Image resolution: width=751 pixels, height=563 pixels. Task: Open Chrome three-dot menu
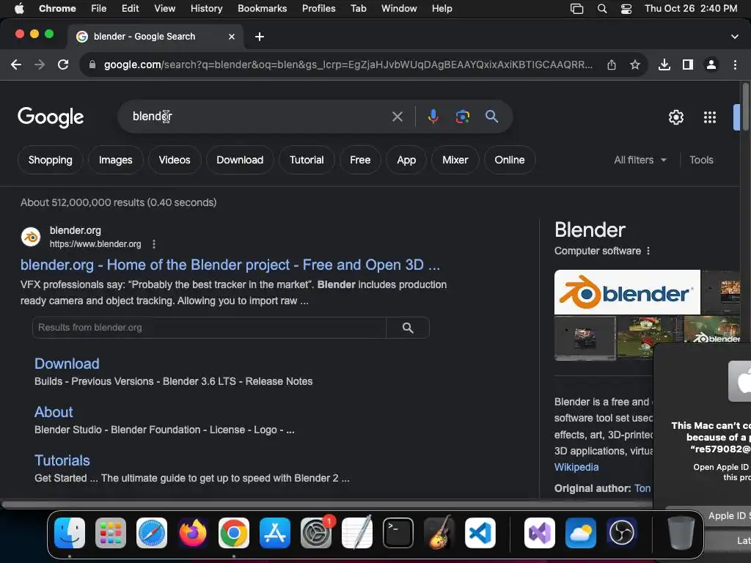[x=735, y=65]
